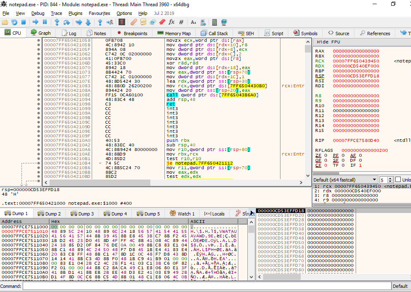Screen dimensions: 411x292
Task: Open Scylla with the S icon
Action: [122, 22]
